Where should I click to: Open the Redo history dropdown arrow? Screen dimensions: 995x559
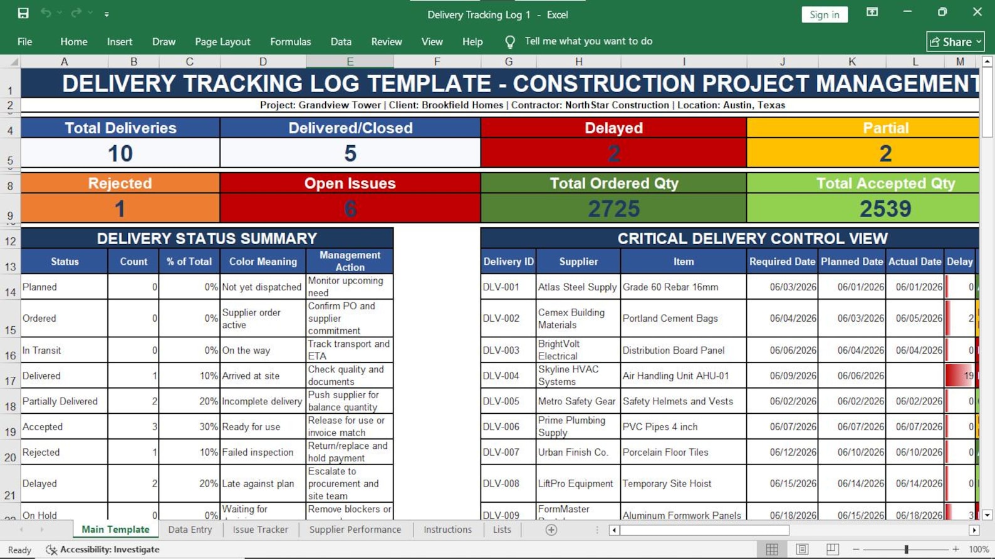click(x=90, y=13)
